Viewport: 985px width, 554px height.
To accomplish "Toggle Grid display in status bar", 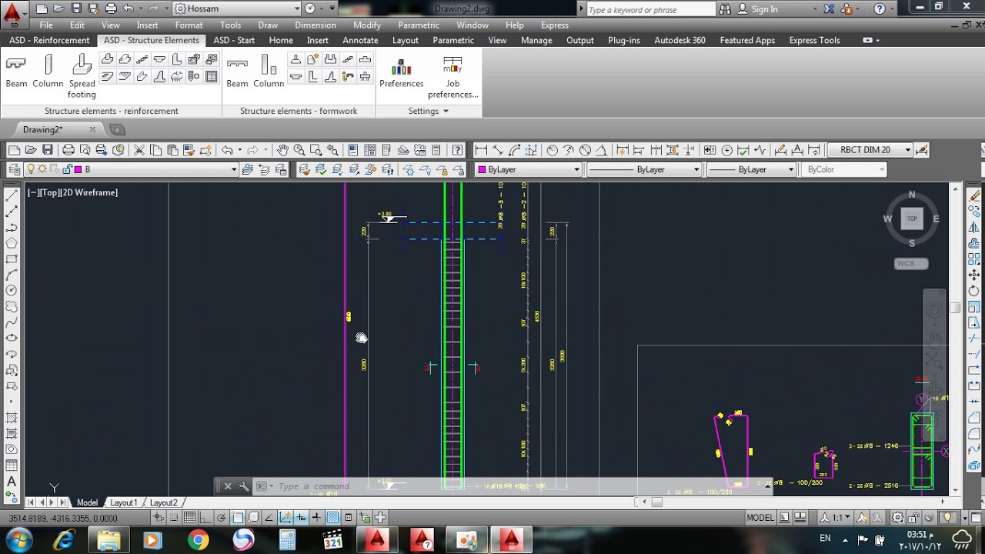I will [190, 518].
